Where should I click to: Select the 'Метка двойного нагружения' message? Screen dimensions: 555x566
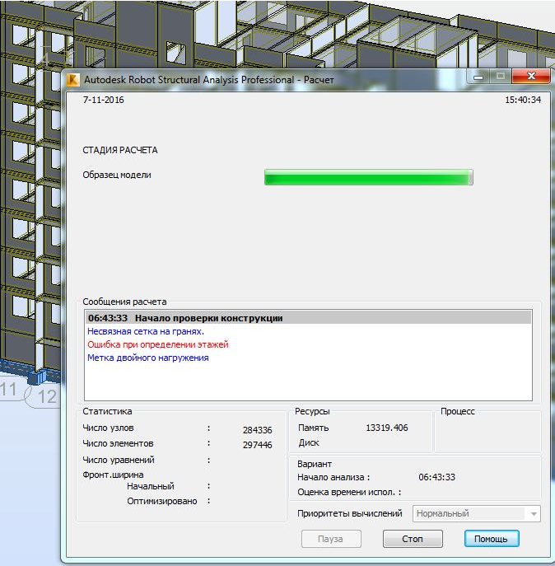[x=147, y=358]
